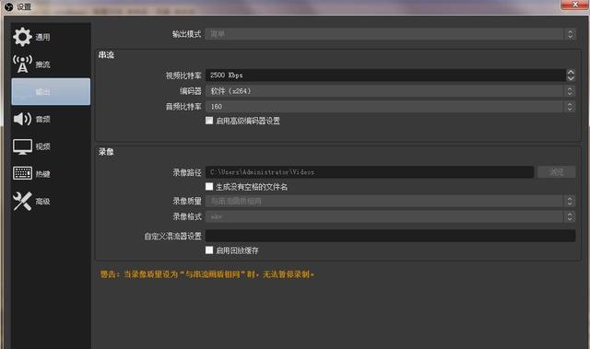Click the 音频 sidebar label
The width and height of the screenshot is (590, 349).
click(x=42, y=120)
